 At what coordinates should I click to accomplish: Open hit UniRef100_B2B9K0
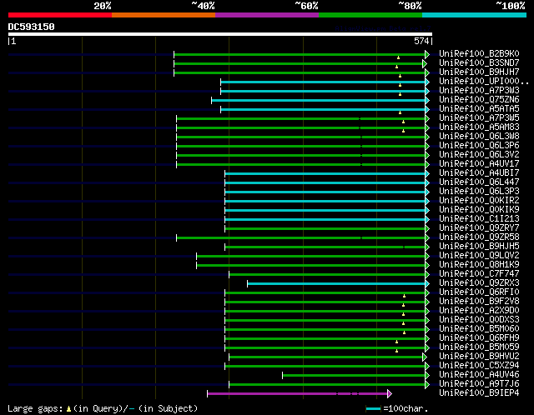click(479, 53)
